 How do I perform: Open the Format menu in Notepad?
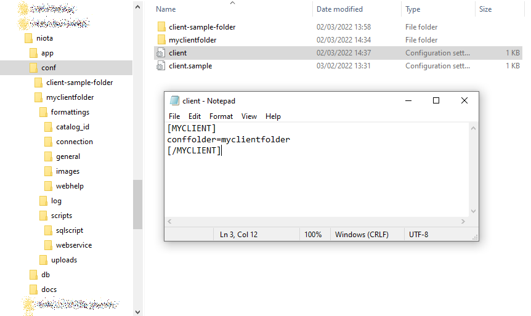point(221,116)
